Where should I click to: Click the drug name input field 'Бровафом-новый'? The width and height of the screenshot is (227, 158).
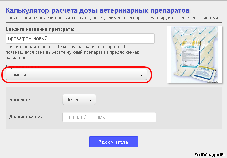click(x=80, y=38)
